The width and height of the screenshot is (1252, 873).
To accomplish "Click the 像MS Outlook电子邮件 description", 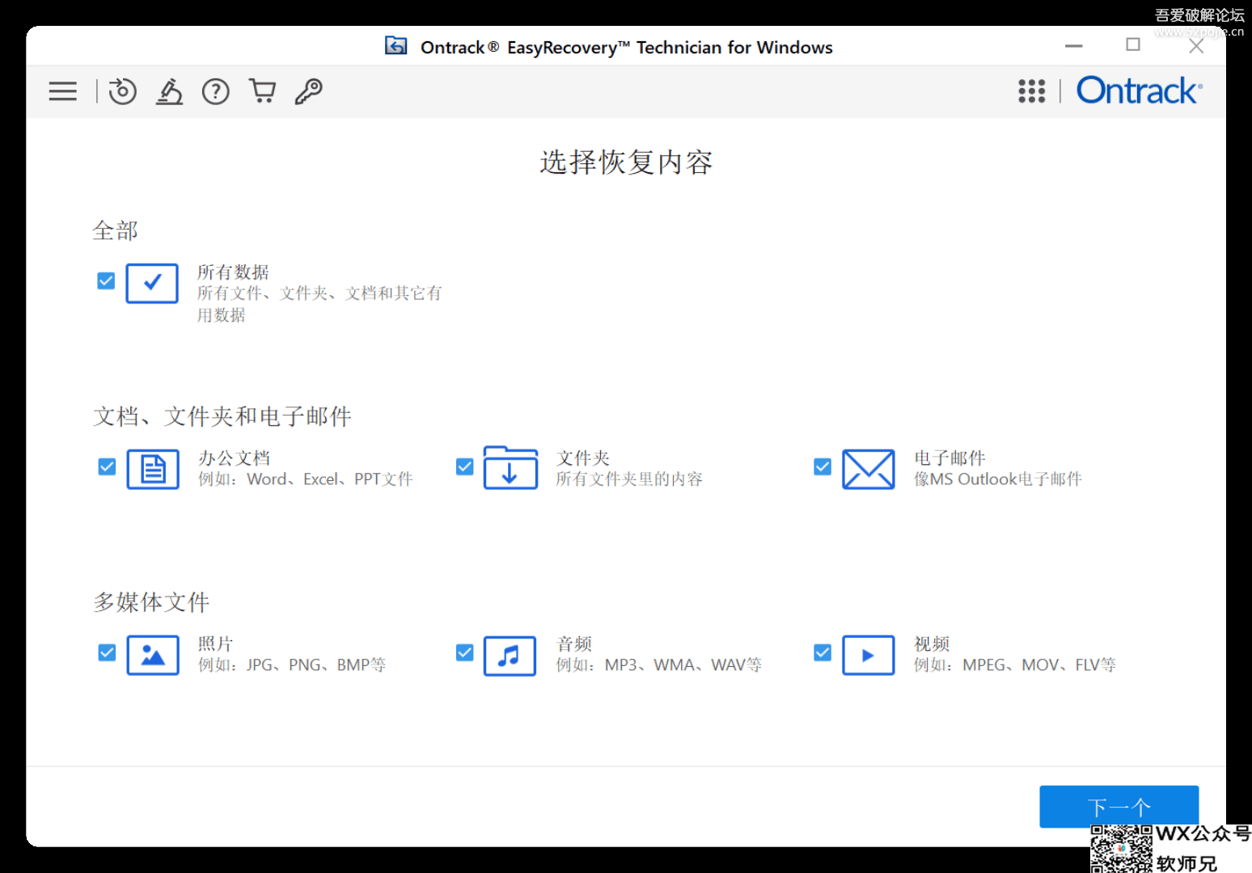I will pos(998,479).
